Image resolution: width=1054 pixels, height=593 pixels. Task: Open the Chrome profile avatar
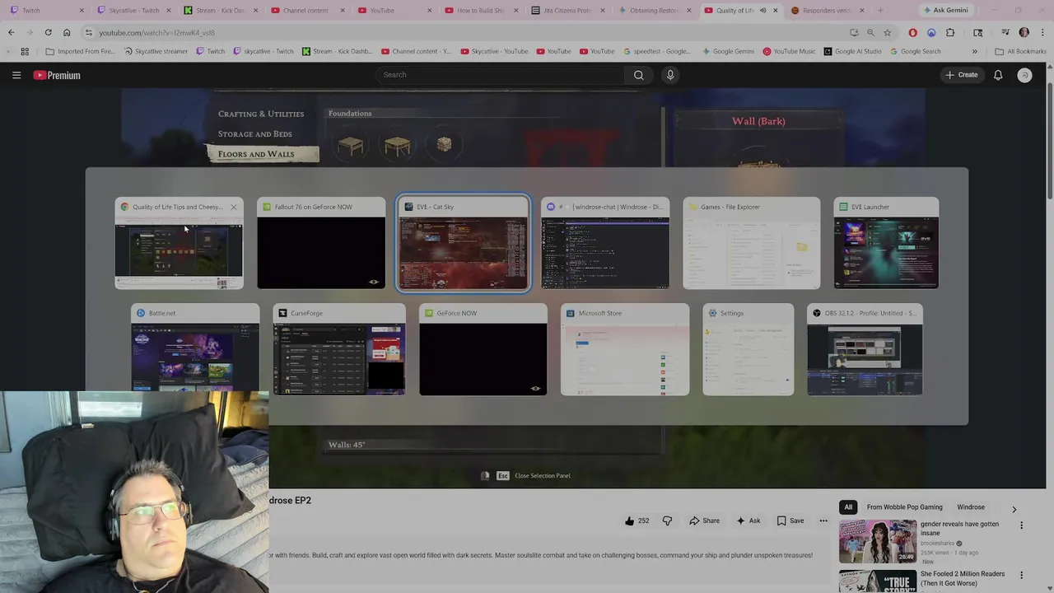[x=1024, y=32]
